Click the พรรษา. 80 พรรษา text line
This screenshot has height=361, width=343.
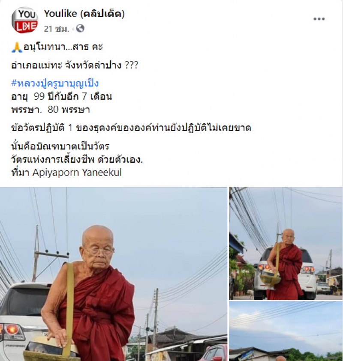click(51, 110)
